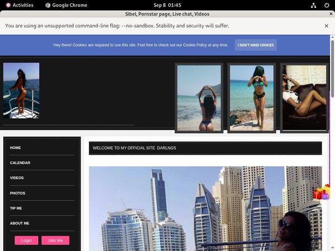The height and width of the screenshot is (251, 335).
Task: Click the gift box icon on right edge
Action: (x=322, y=192)
